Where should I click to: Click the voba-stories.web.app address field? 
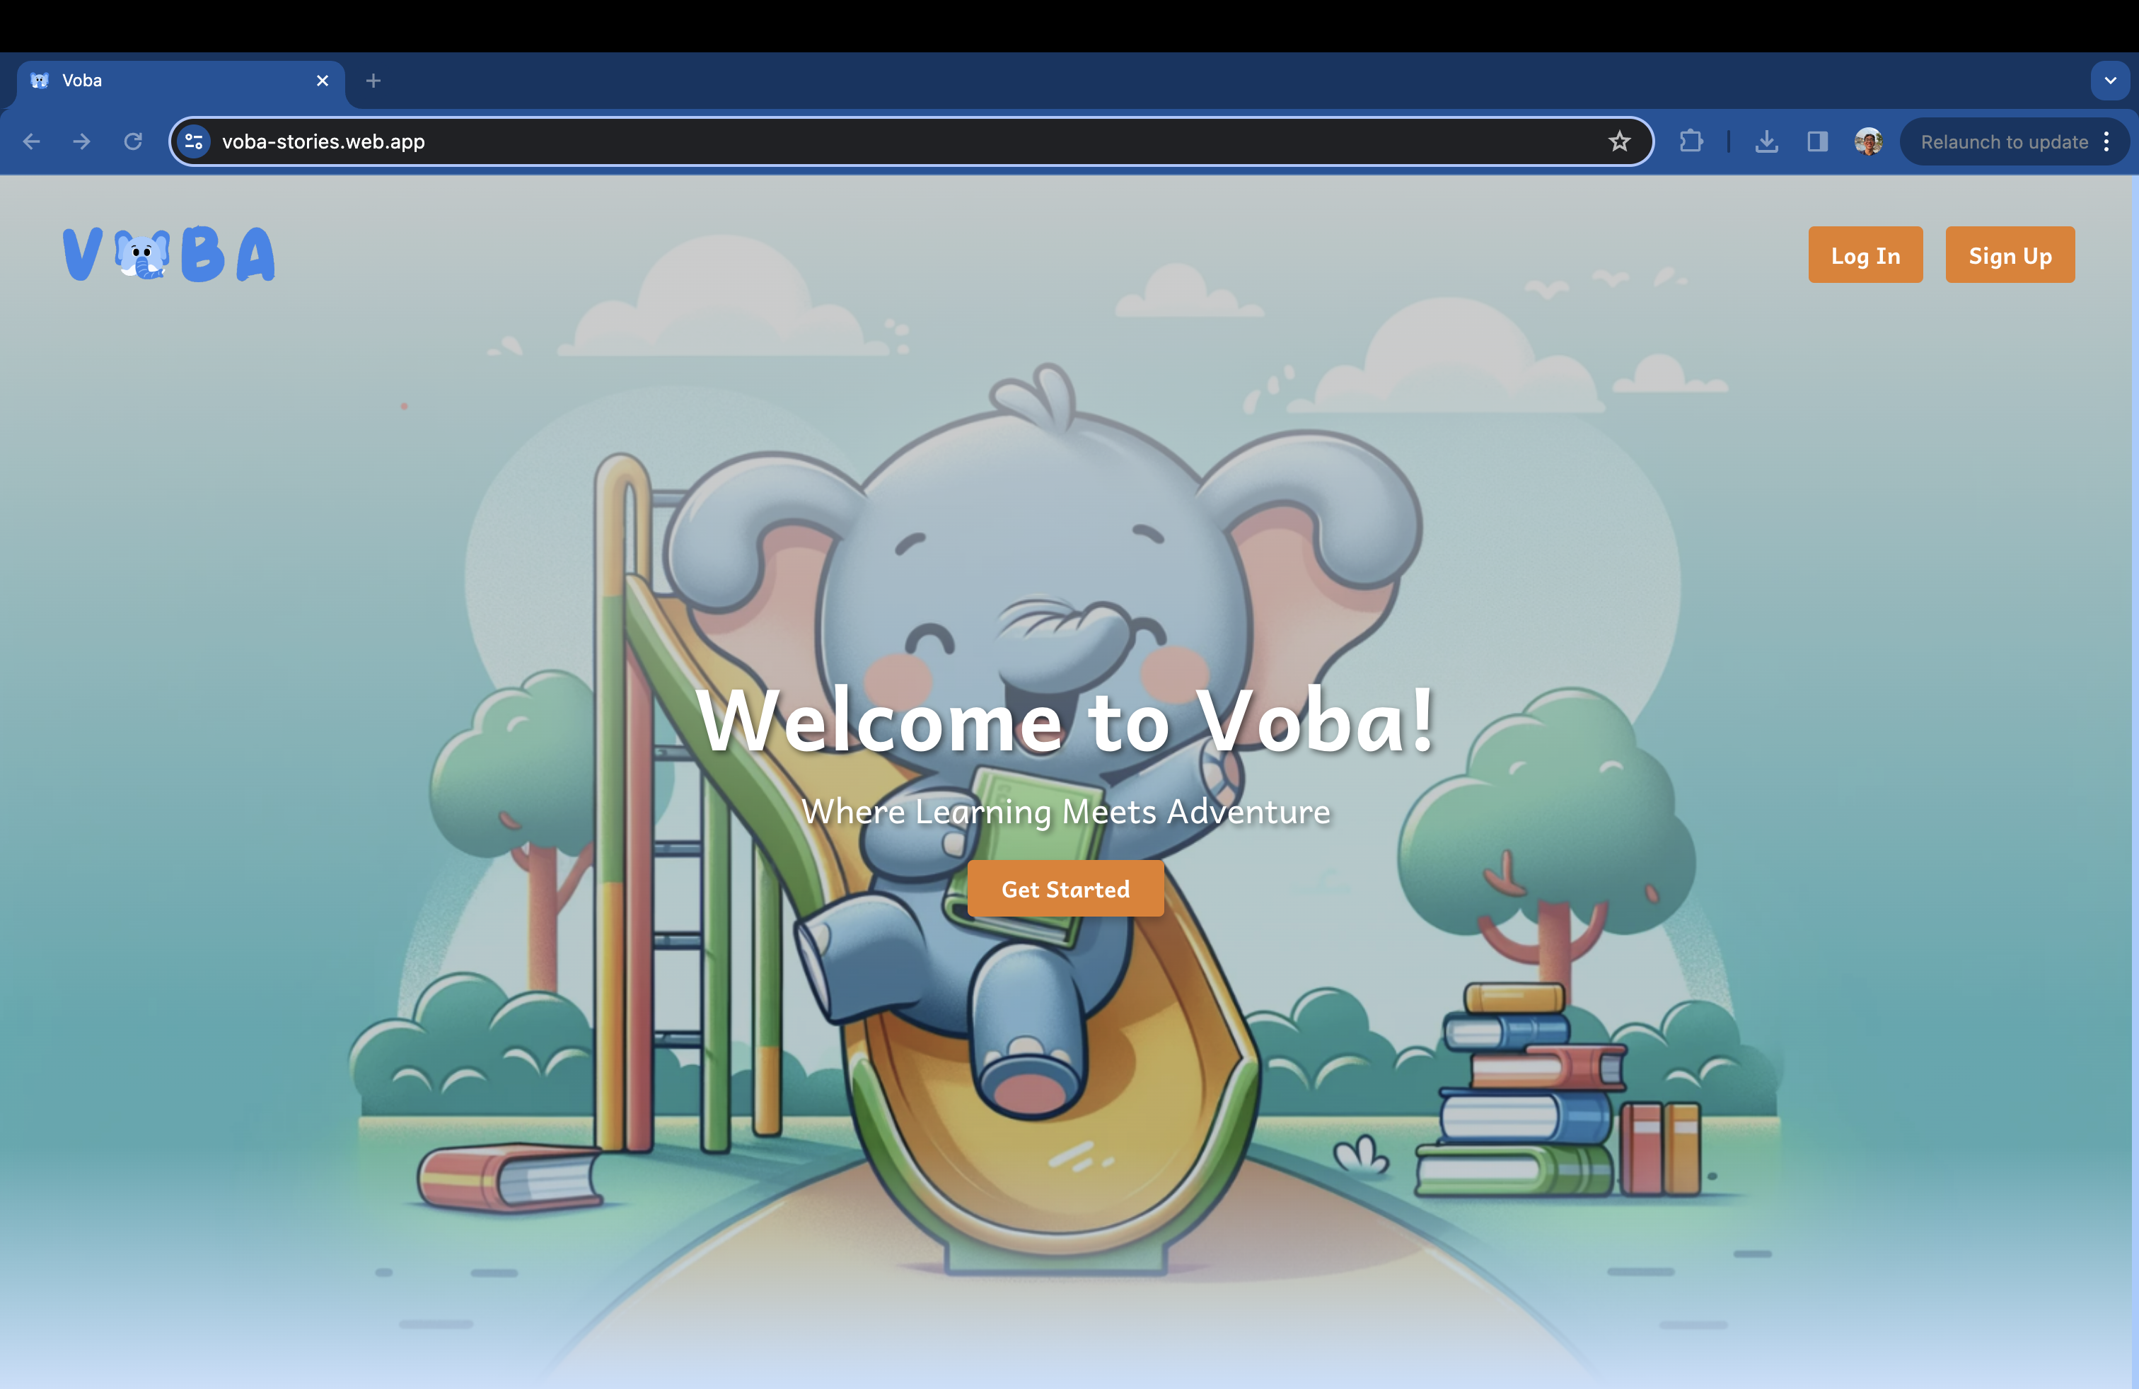pyautogui.click(x=809, y=142)
